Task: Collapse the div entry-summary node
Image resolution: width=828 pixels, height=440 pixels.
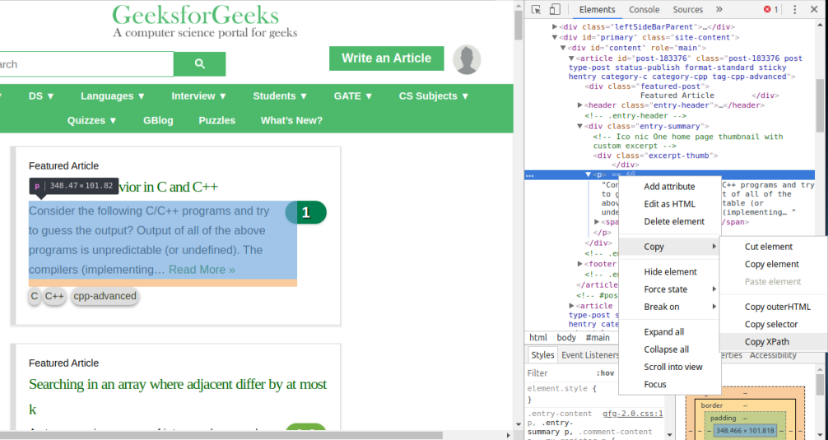Action: click(579, 126)
